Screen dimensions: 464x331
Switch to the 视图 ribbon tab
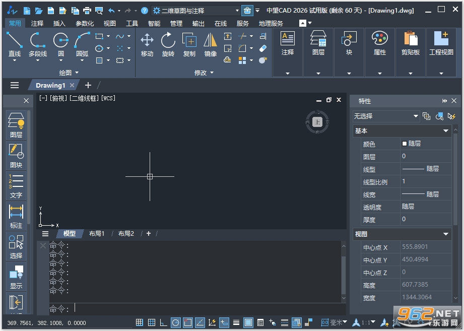[x=110, y=23]
